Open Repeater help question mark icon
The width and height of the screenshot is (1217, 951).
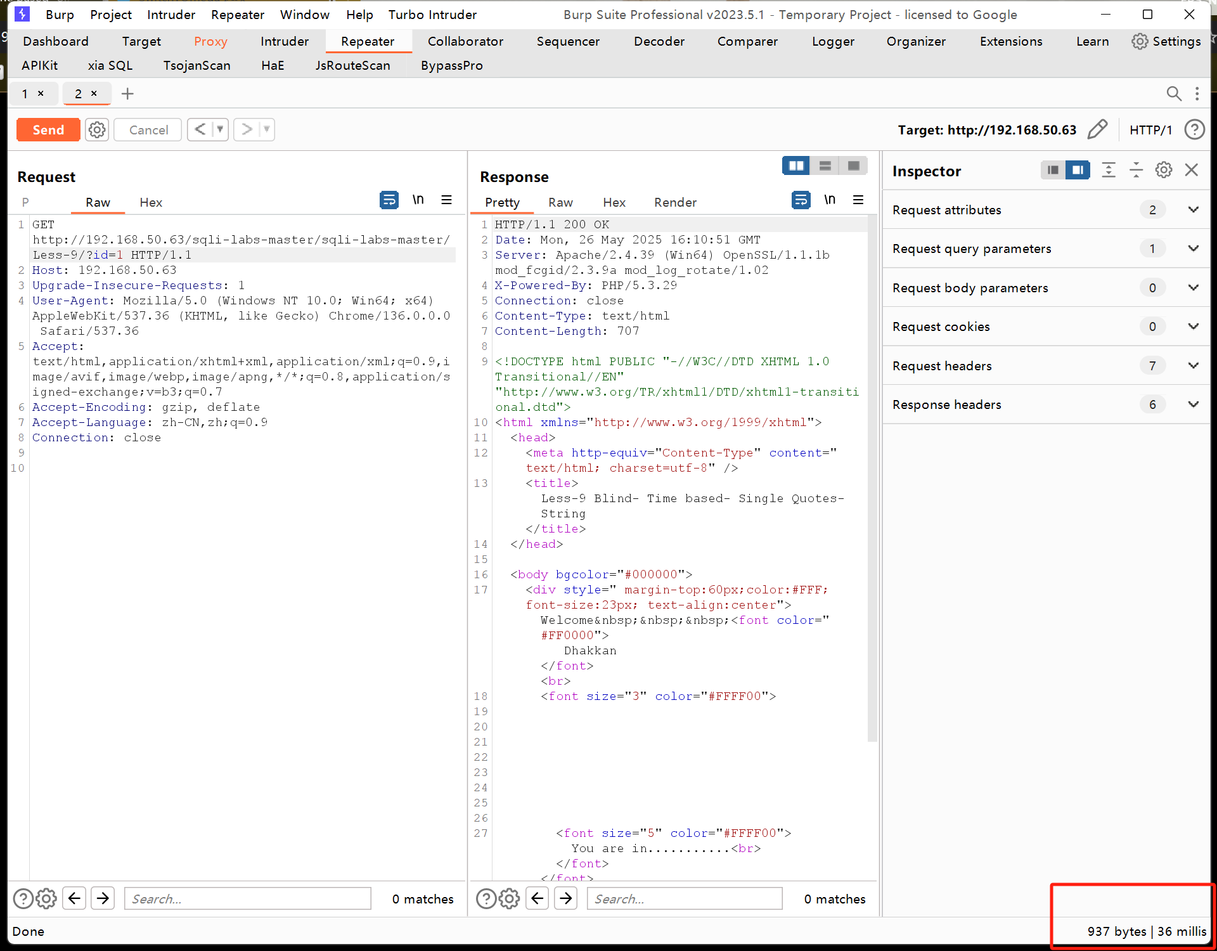click(x=1194, y=130)
